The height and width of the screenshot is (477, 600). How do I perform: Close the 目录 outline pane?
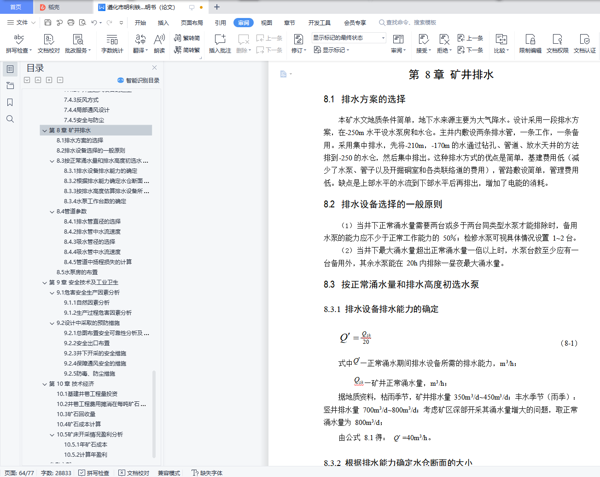(x=155, y=68)
